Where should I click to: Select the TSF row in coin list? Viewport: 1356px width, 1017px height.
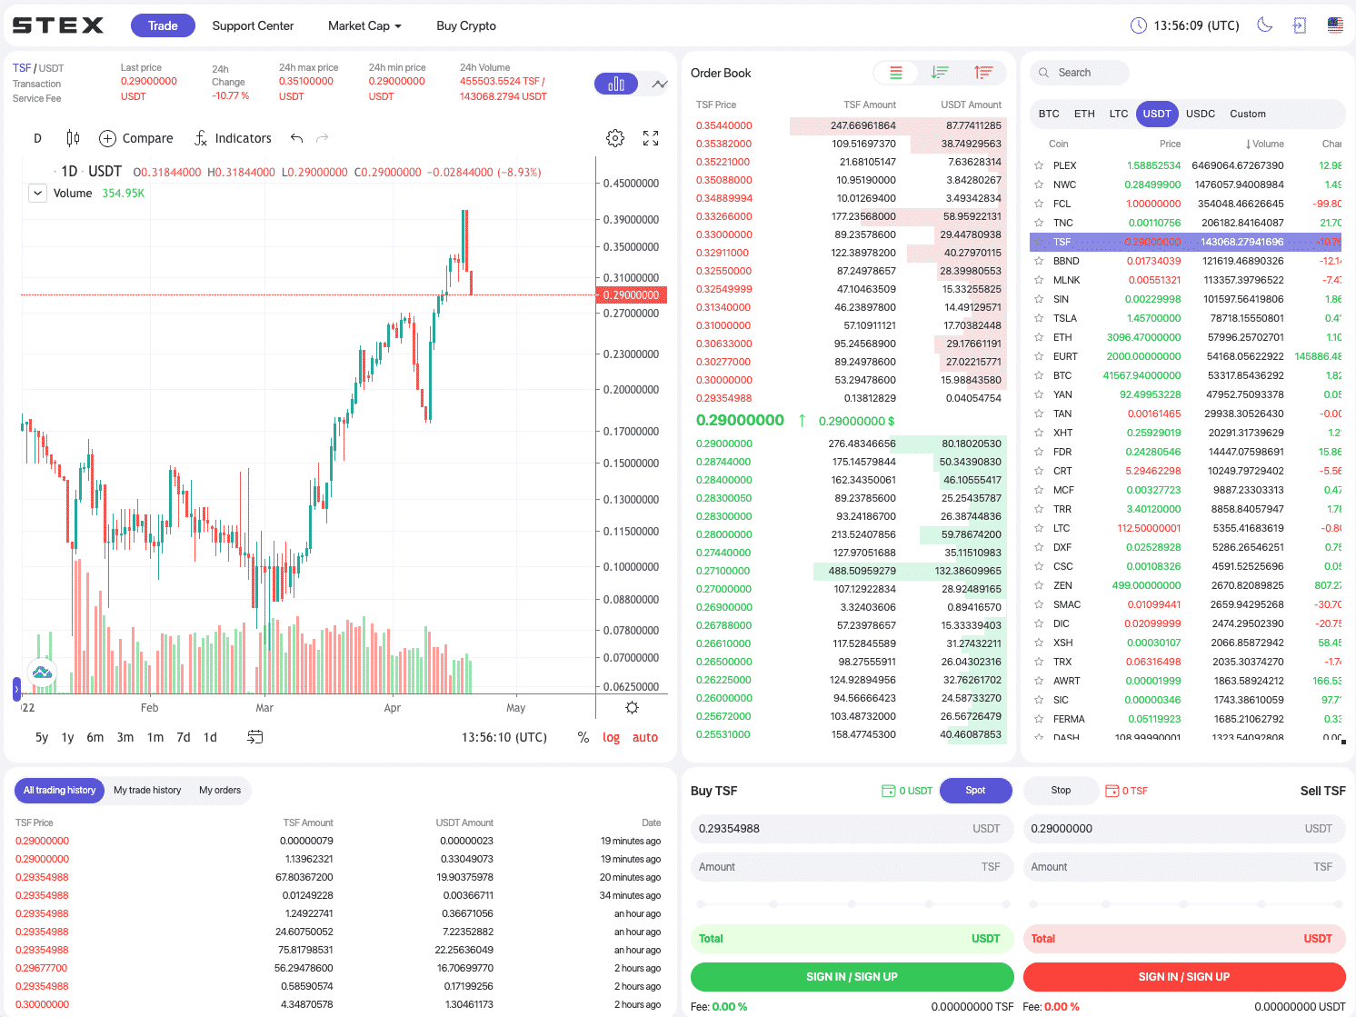pos(1187,242)
